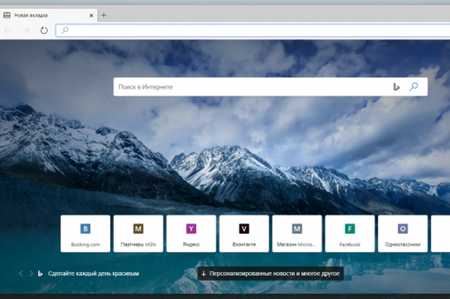The image size is (450, 299).
Task: Click the violet O icon of Одноклассники
Action: point(402,229)
